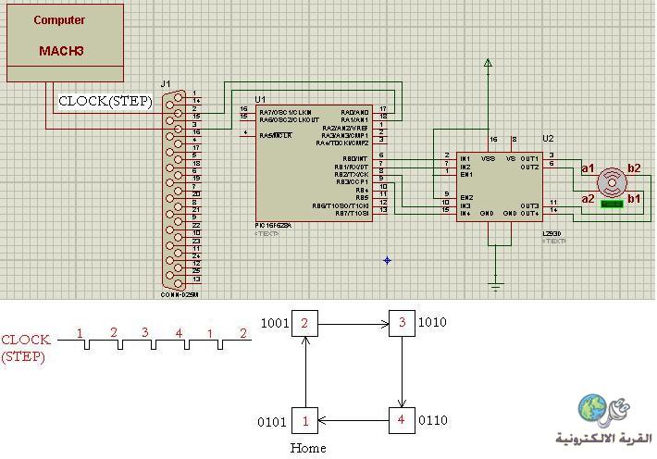657x459 pixels.
Task: Click state box 3 next to 1010
Action: click(x=403, y=323)
